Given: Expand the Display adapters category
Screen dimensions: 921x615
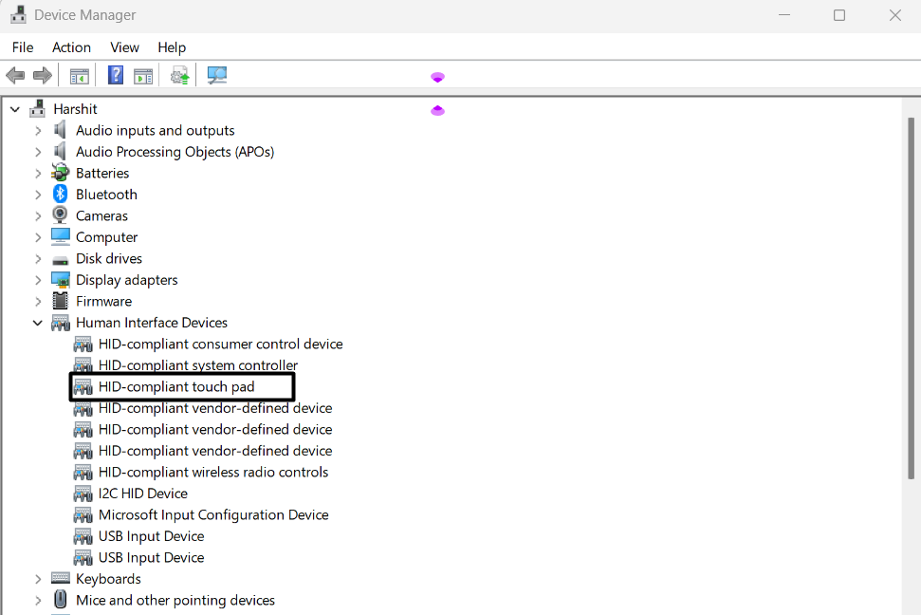Looking at the screenshot, I should pos(38,280).
